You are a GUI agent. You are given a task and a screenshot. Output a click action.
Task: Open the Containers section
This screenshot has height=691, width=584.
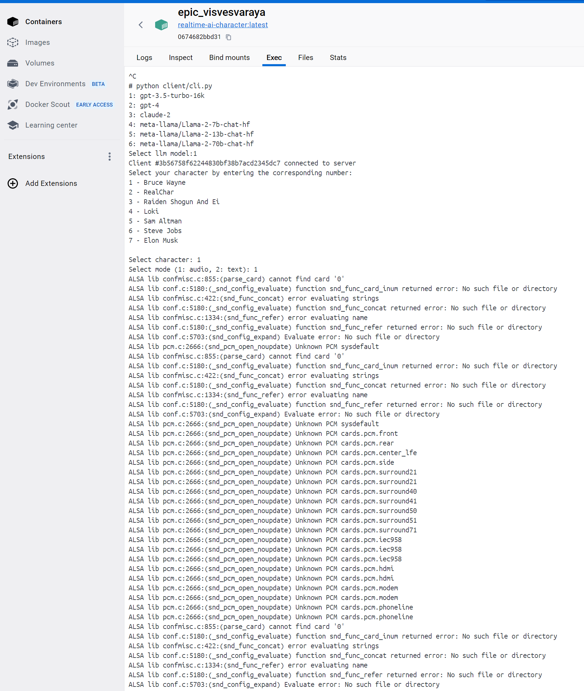tap(43, 21)
